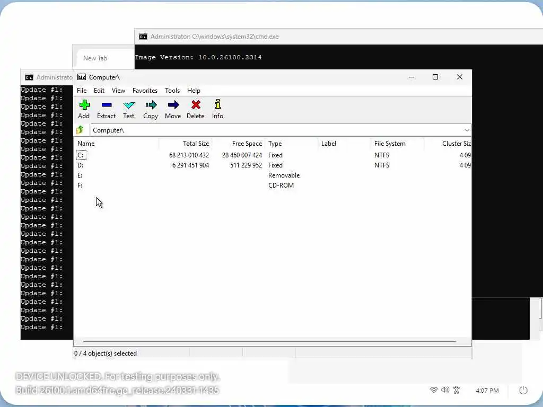
Task: Click the volume speaker tray icon
Action: (x=445, y=390)
